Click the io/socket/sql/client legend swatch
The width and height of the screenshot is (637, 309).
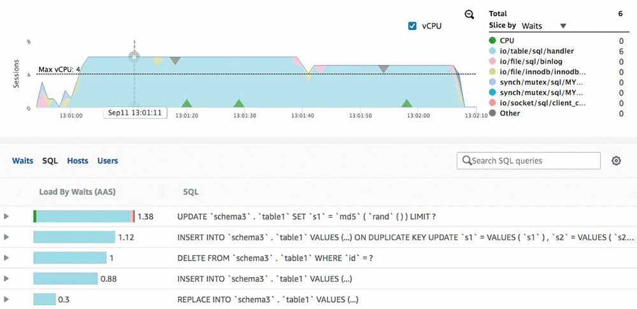tap(492, 103)
